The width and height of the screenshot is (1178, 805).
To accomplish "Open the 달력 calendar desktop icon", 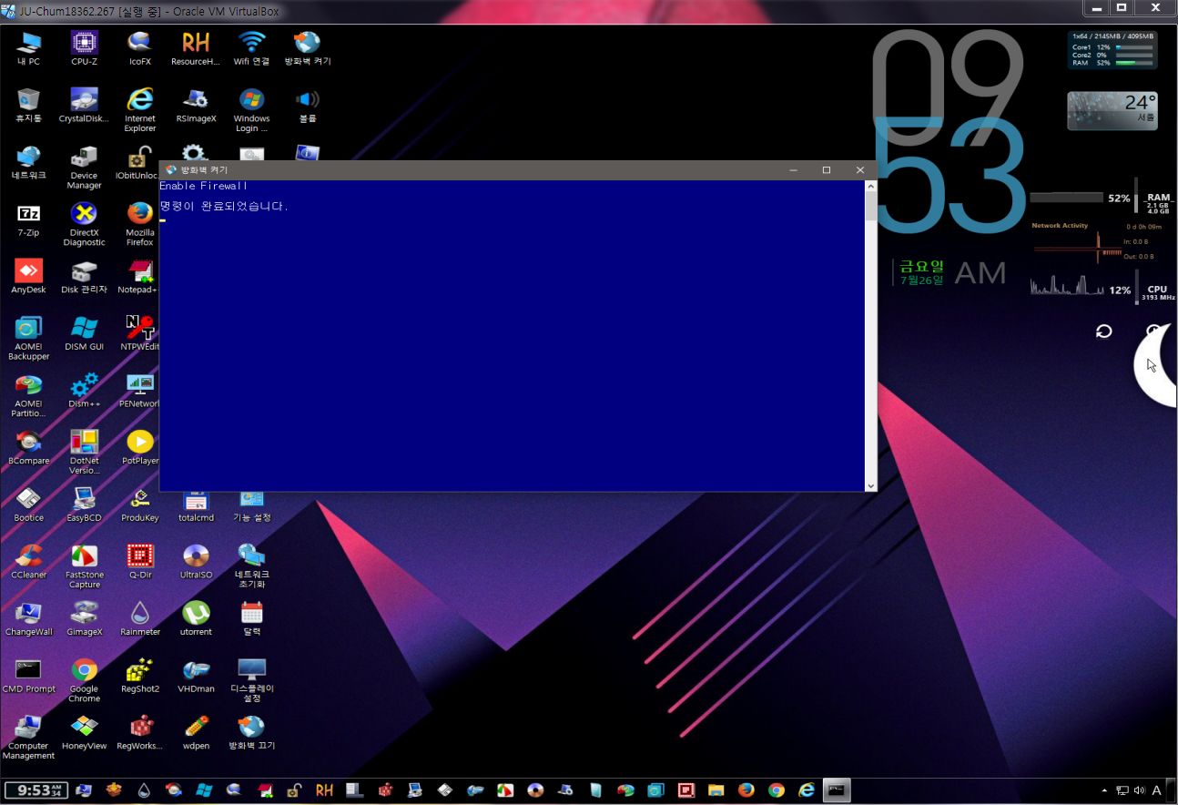I will coord(251,618).
